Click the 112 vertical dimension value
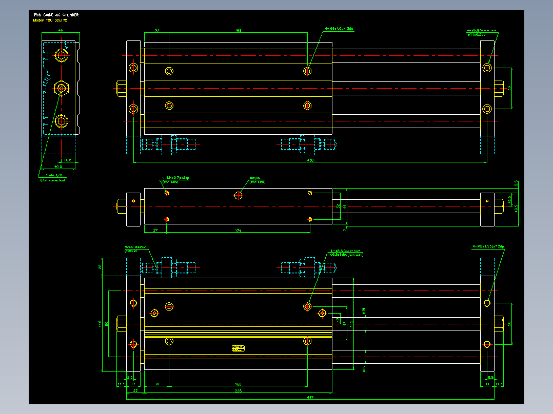The image size is (553, 414). pos(351,324)
